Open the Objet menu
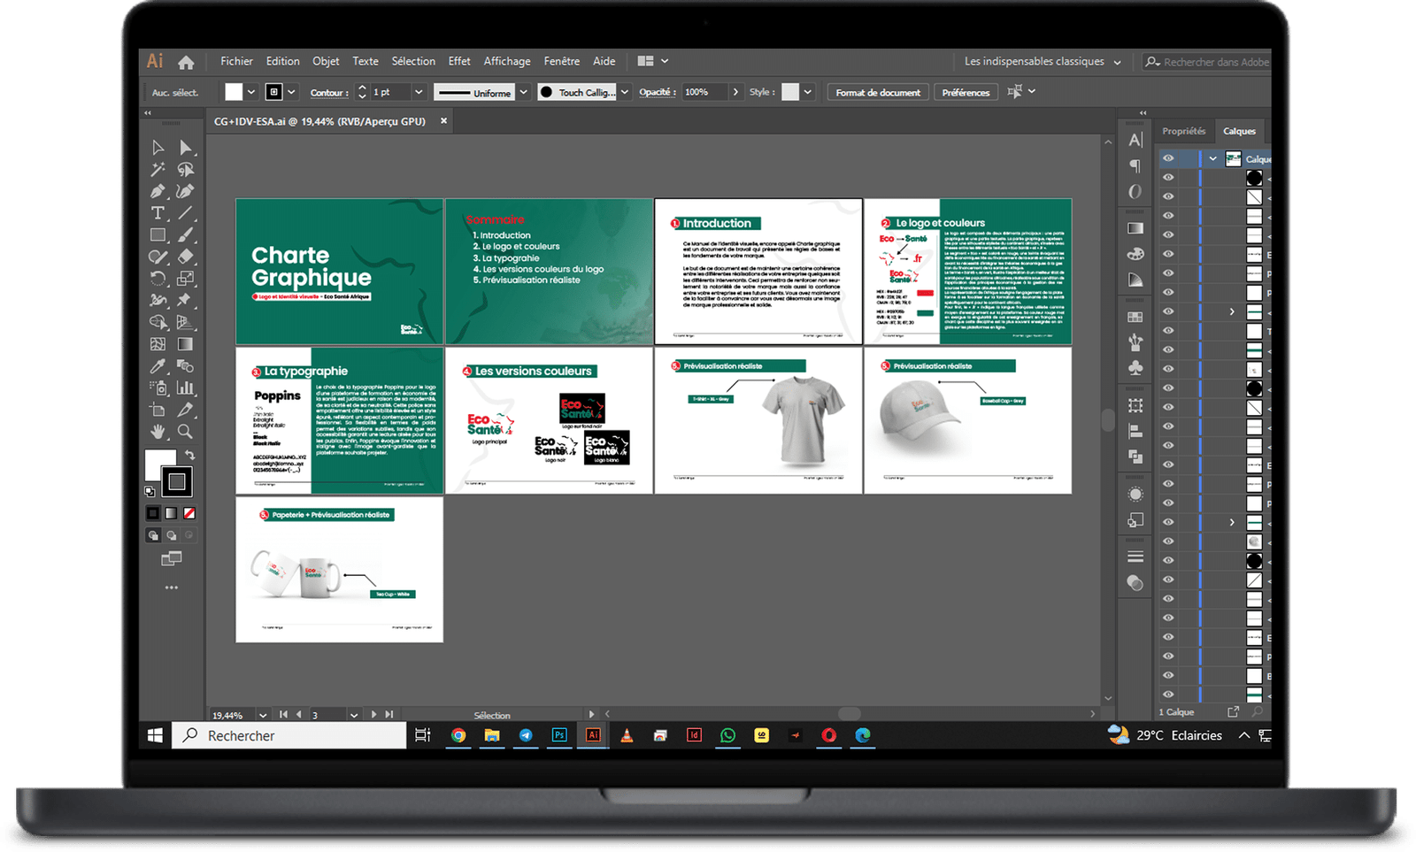The height and width of the screenshot is (852, 1416). 326,61
